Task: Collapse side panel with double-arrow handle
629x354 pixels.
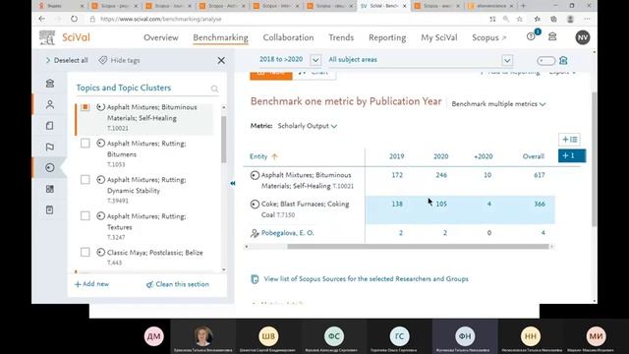Action: pos(233,183)
